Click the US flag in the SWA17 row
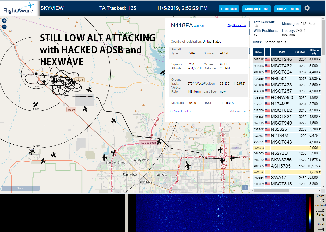The image size is (326, 232). [267, 178]
